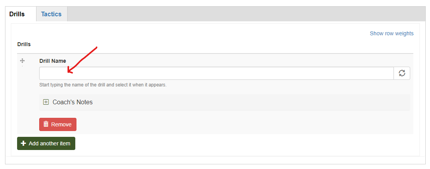Click the Drills table header label
The width and height of the screenshot is (430, 169).
pyautogui.click(x=24, y=44)
